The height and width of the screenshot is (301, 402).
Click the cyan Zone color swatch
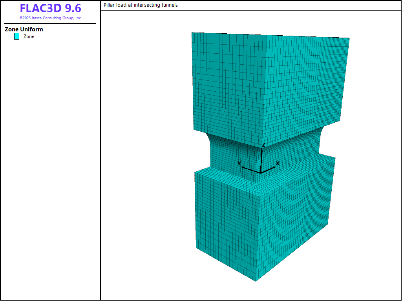[x=17, y=36]
